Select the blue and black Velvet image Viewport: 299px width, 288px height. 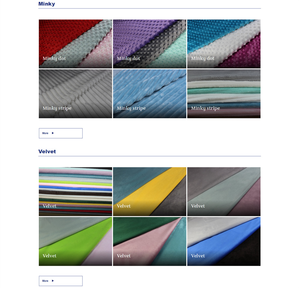click(224, 241)
